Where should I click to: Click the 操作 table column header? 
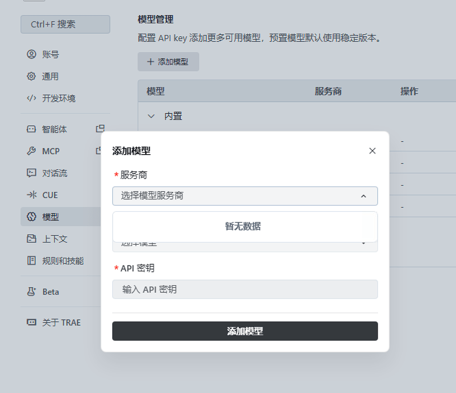(409, 91)
